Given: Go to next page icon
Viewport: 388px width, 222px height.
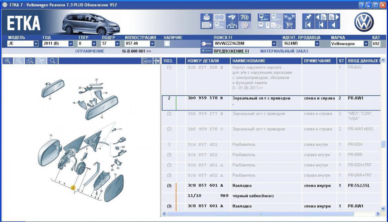Looking at the screenshot, I should pyautogui.click(x=334, y=17).
